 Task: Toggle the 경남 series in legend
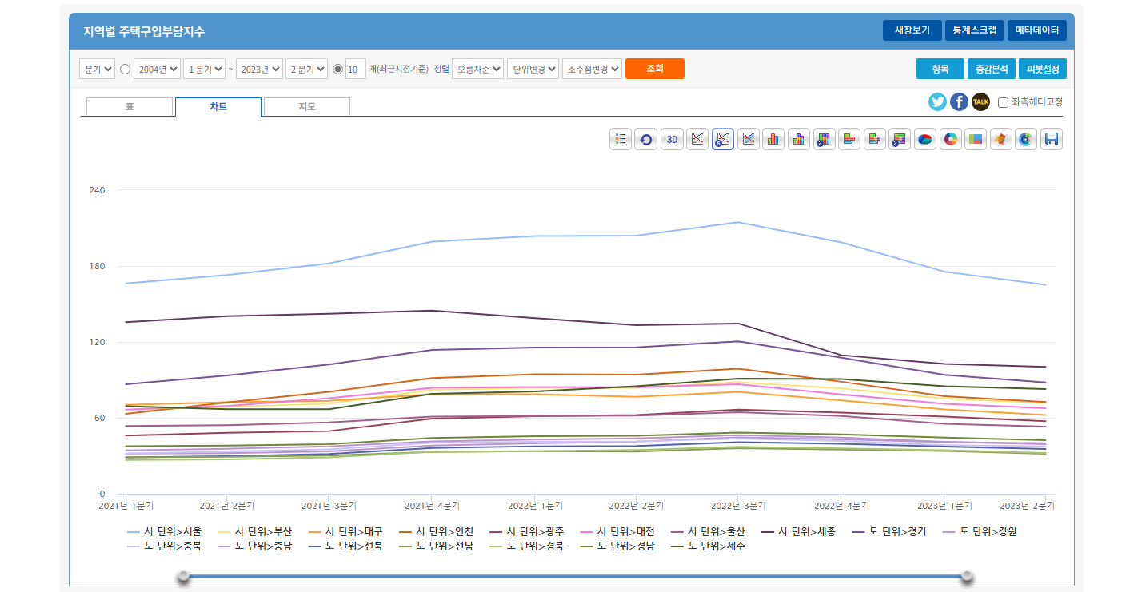(x=617, y=546)
